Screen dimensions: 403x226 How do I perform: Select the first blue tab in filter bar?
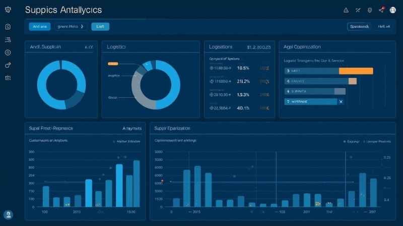[x=39, y=26]
